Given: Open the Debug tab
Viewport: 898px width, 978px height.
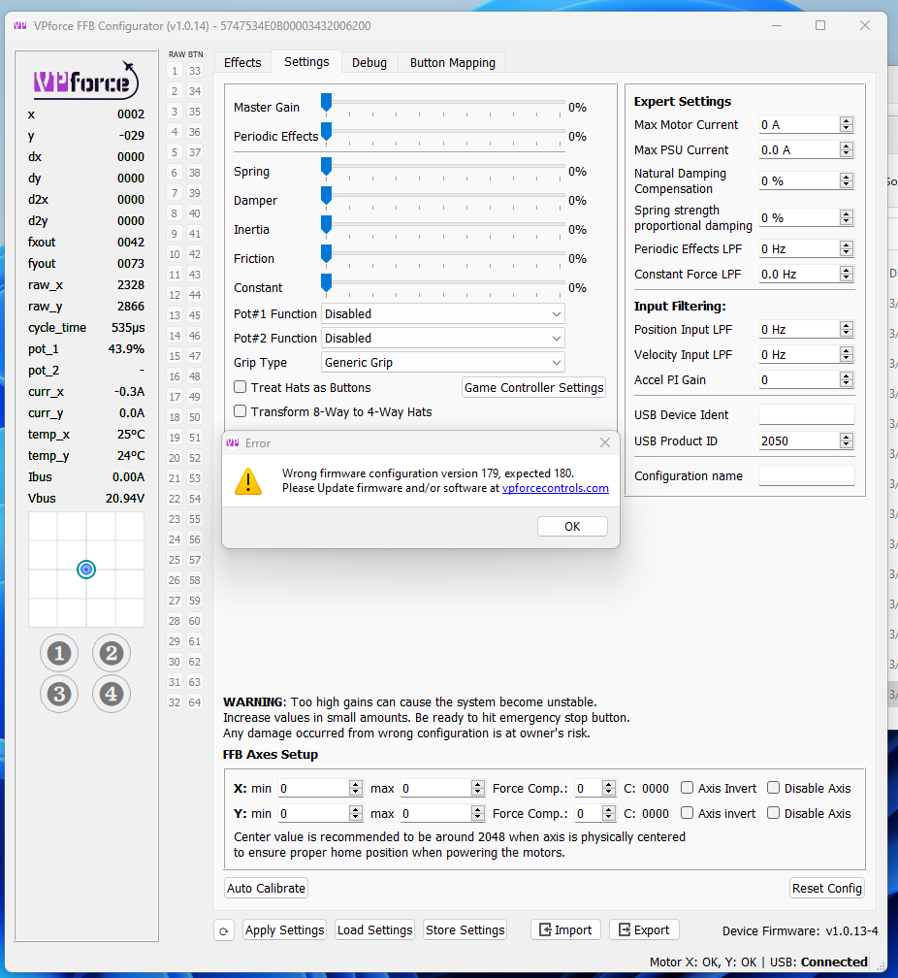Looking at the screenshot, I should [369, 62].
